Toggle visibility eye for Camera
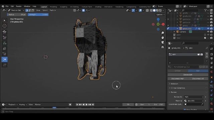This screenshot has height=120, width=214. 208,32
